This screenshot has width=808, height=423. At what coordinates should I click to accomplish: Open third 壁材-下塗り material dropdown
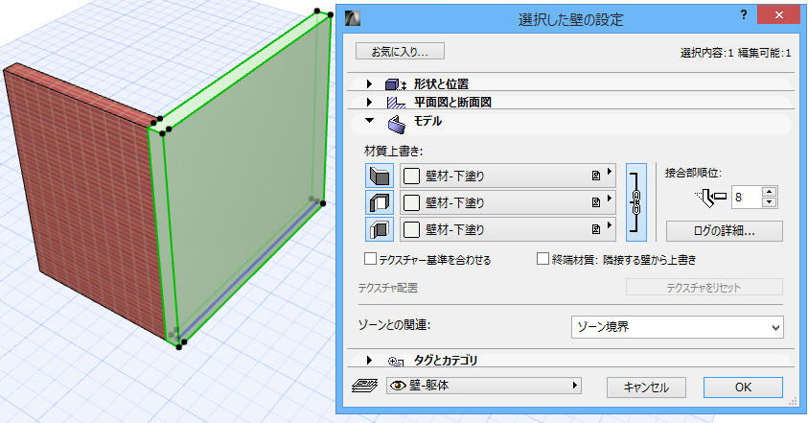point(508,229)
